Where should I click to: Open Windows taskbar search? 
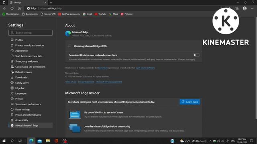click(12, 141)
